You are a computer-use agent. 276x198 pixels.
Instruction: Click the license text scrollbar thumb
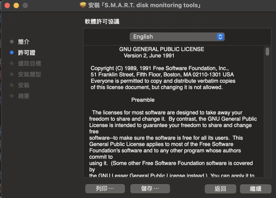coord(267,51)
